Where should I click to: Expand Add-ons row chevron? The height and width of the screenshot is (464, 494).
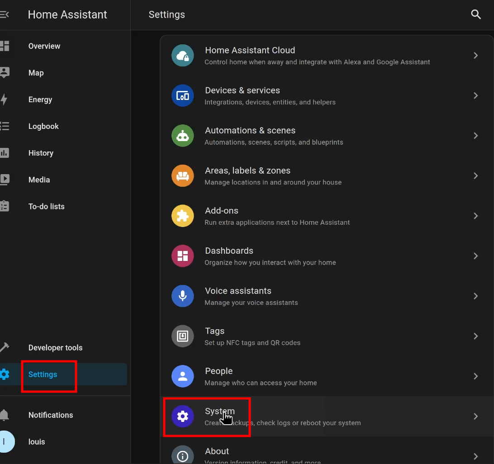[476, 216]
